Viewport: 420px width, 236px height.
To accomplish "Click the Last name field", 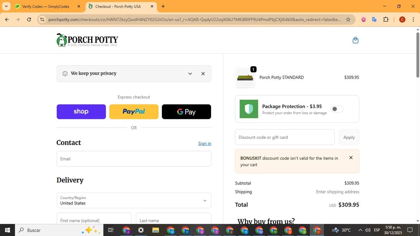I will tap(174, 218).
